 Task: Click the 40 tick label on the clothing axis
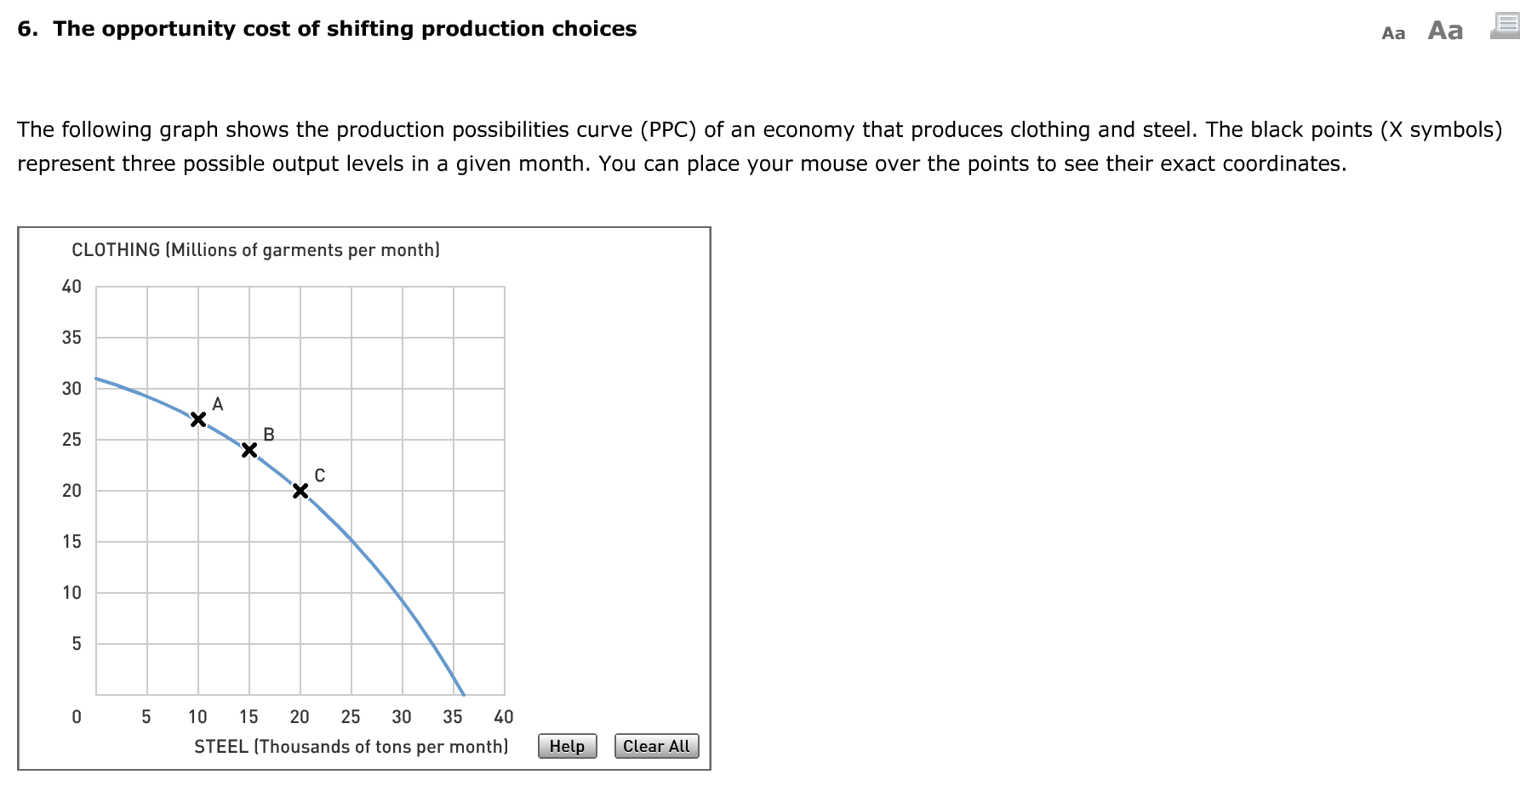pos(71,287)
